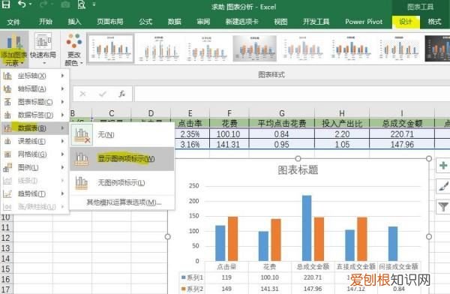The height and width of the screenshot is (294, 450).
Task: Switch to the Power Pivot ribbon tab
Action: [x=364, y=22]
